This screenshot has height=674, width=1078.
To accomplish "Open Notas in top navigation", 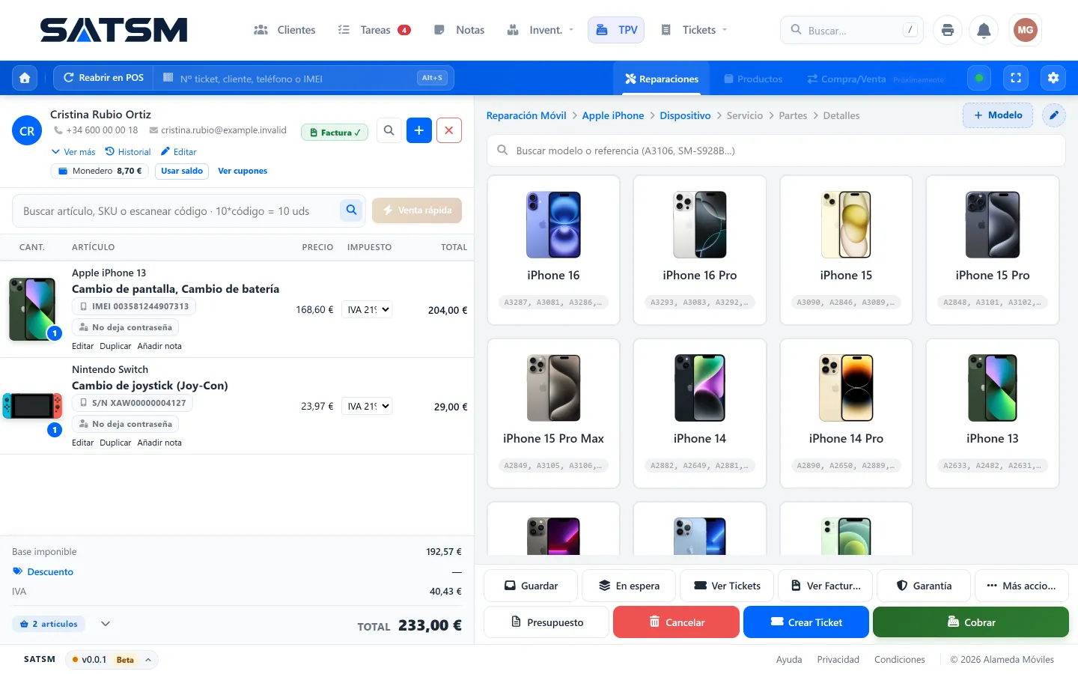I will pyautogui.click(x=460, y=30).
